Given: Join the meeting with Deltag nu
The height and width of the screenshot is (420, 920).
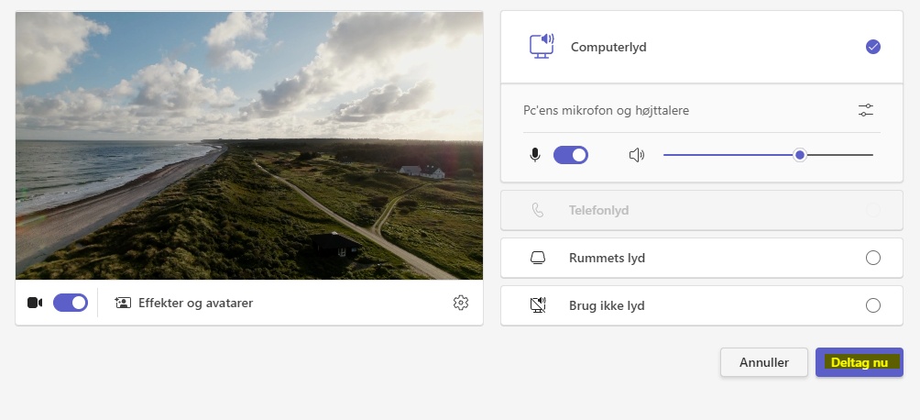Looking at the screenshot, I should (859, 362).
